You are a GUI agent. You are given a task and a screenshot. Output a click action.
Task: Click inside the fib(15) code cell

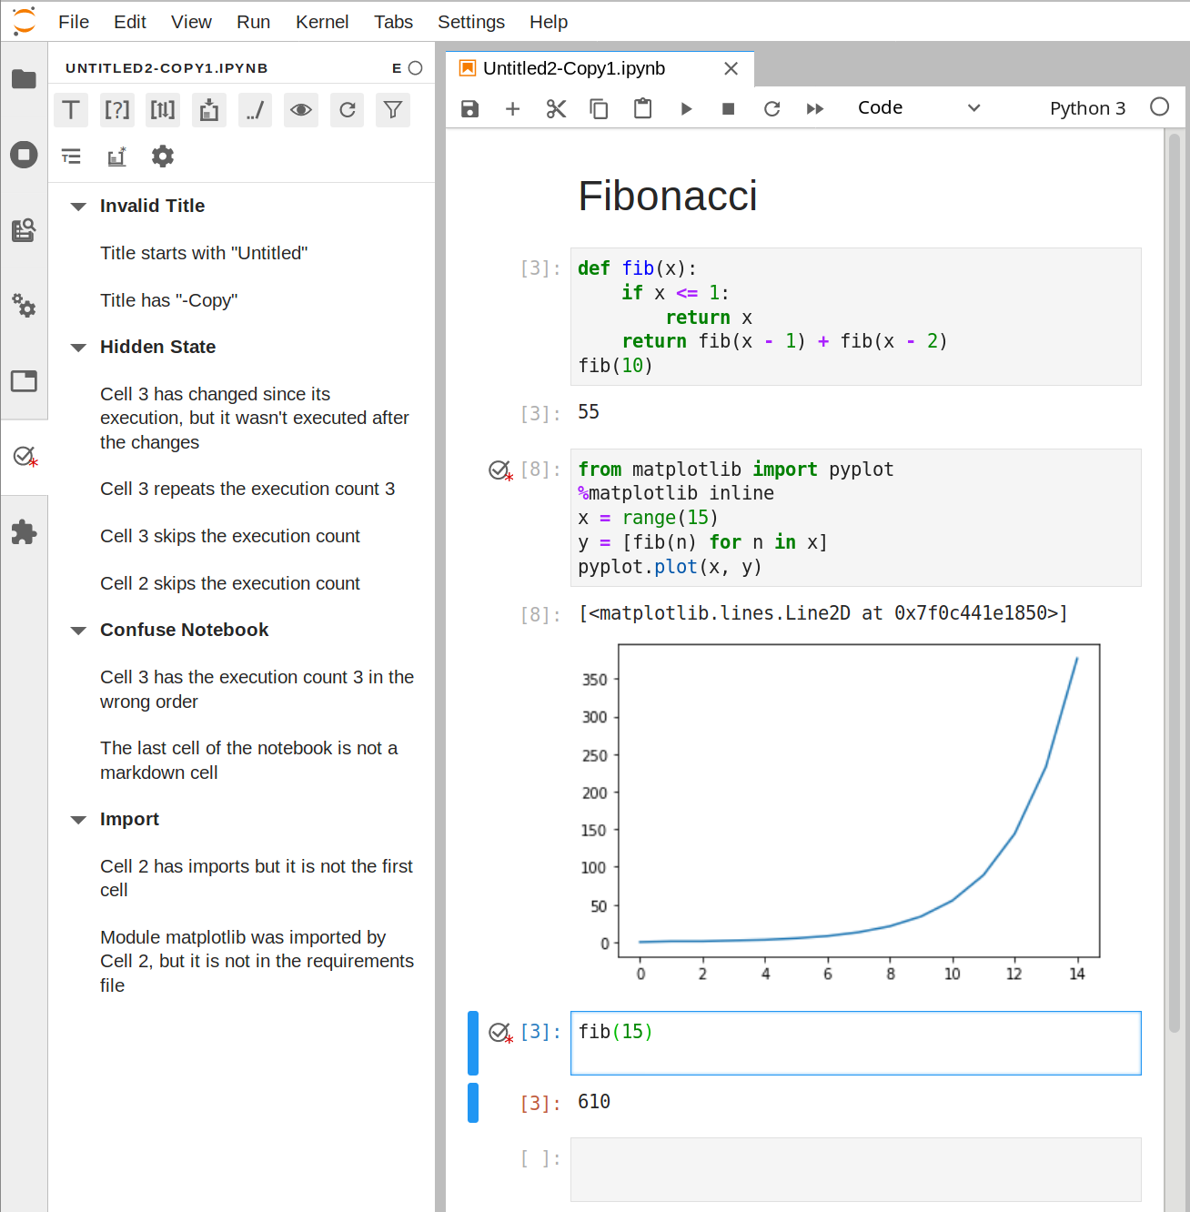(855, 1043)
